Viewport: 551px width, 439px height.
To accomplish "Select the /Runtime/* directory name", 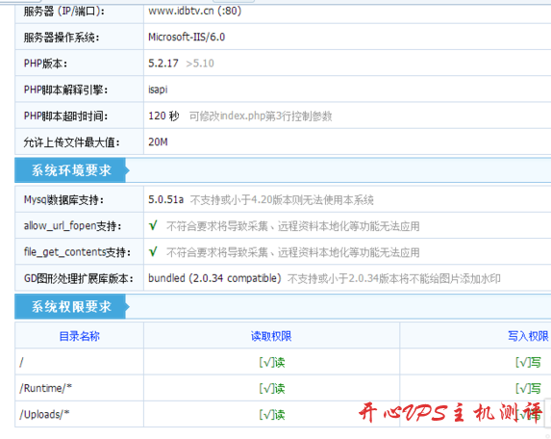I will (46, 388).
